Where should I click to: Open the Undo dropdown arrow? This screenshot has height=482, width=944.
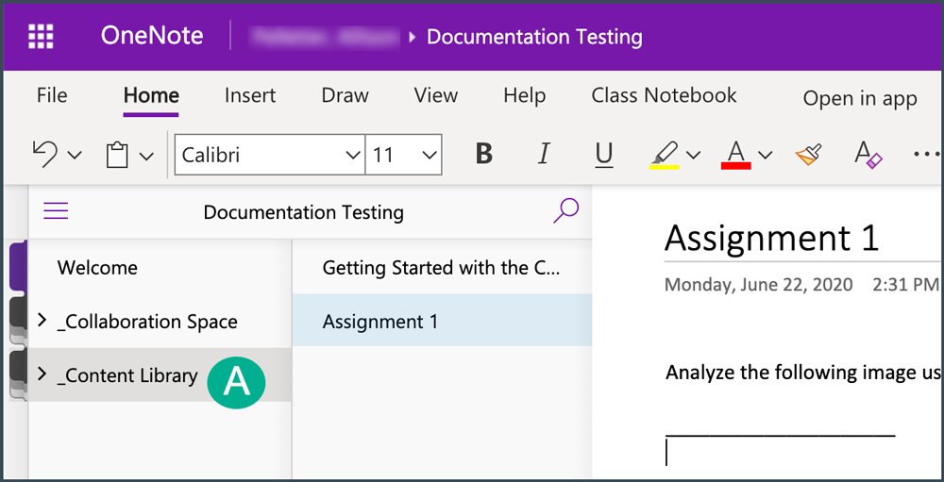pyautogui.click(x=74, y=156)
